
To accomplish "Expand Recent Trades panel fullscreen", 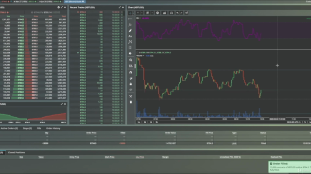I will tap(120, 7).
